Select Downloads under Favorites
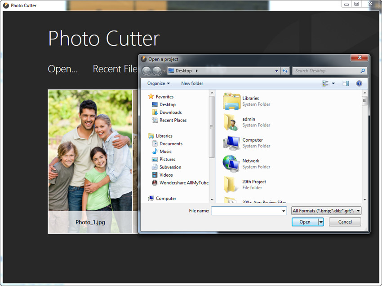382x286 pixels. 170,113
